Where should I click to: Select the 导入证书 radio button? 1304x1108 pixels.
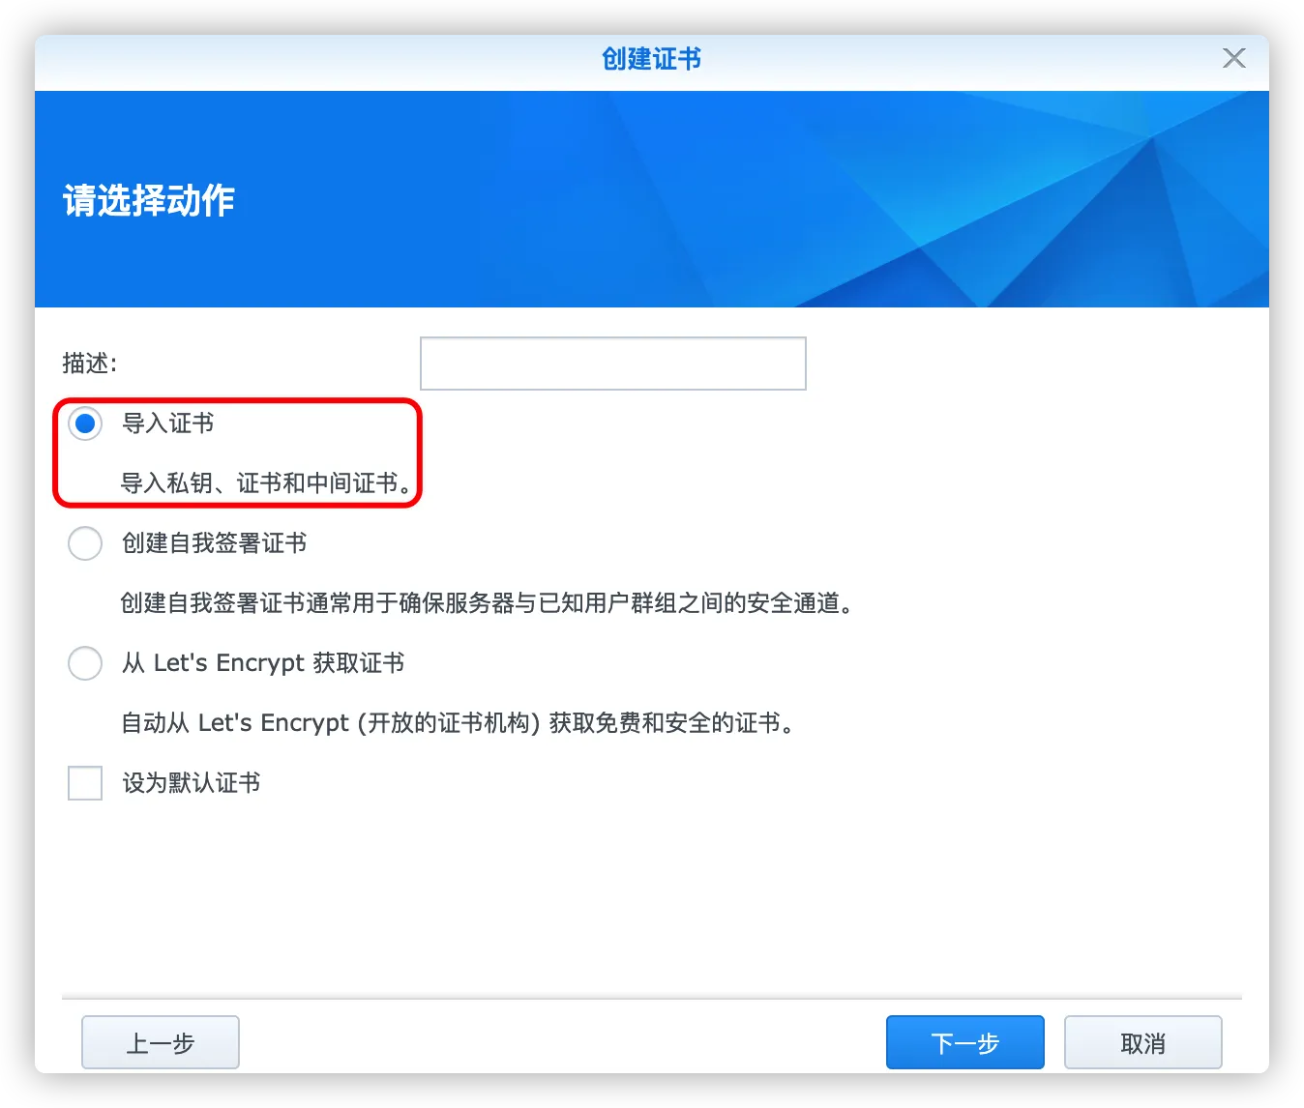85,423
